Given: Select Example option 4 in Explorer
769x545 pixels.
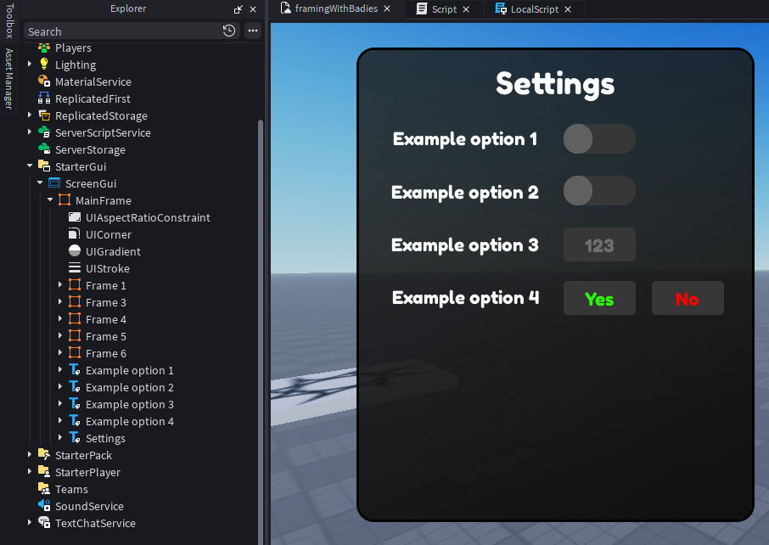Looking at the screenshot, I should point(130,421).
